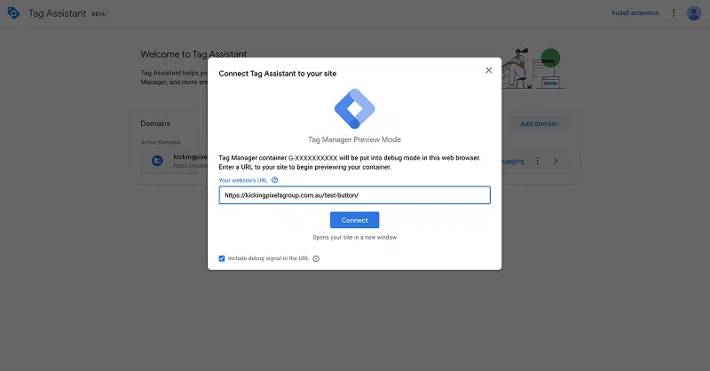Click the Connect Tag Assistant to your site title
The image size is (710, 371).
278,74
